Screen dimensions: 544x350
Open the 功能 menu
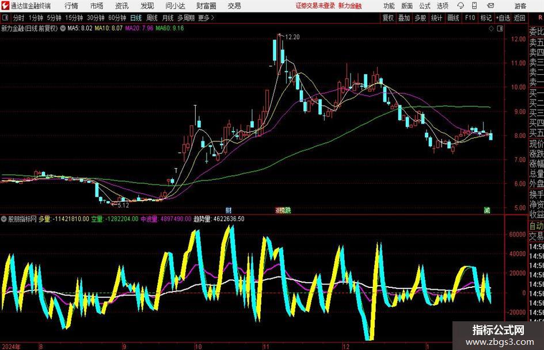(389, 6)
